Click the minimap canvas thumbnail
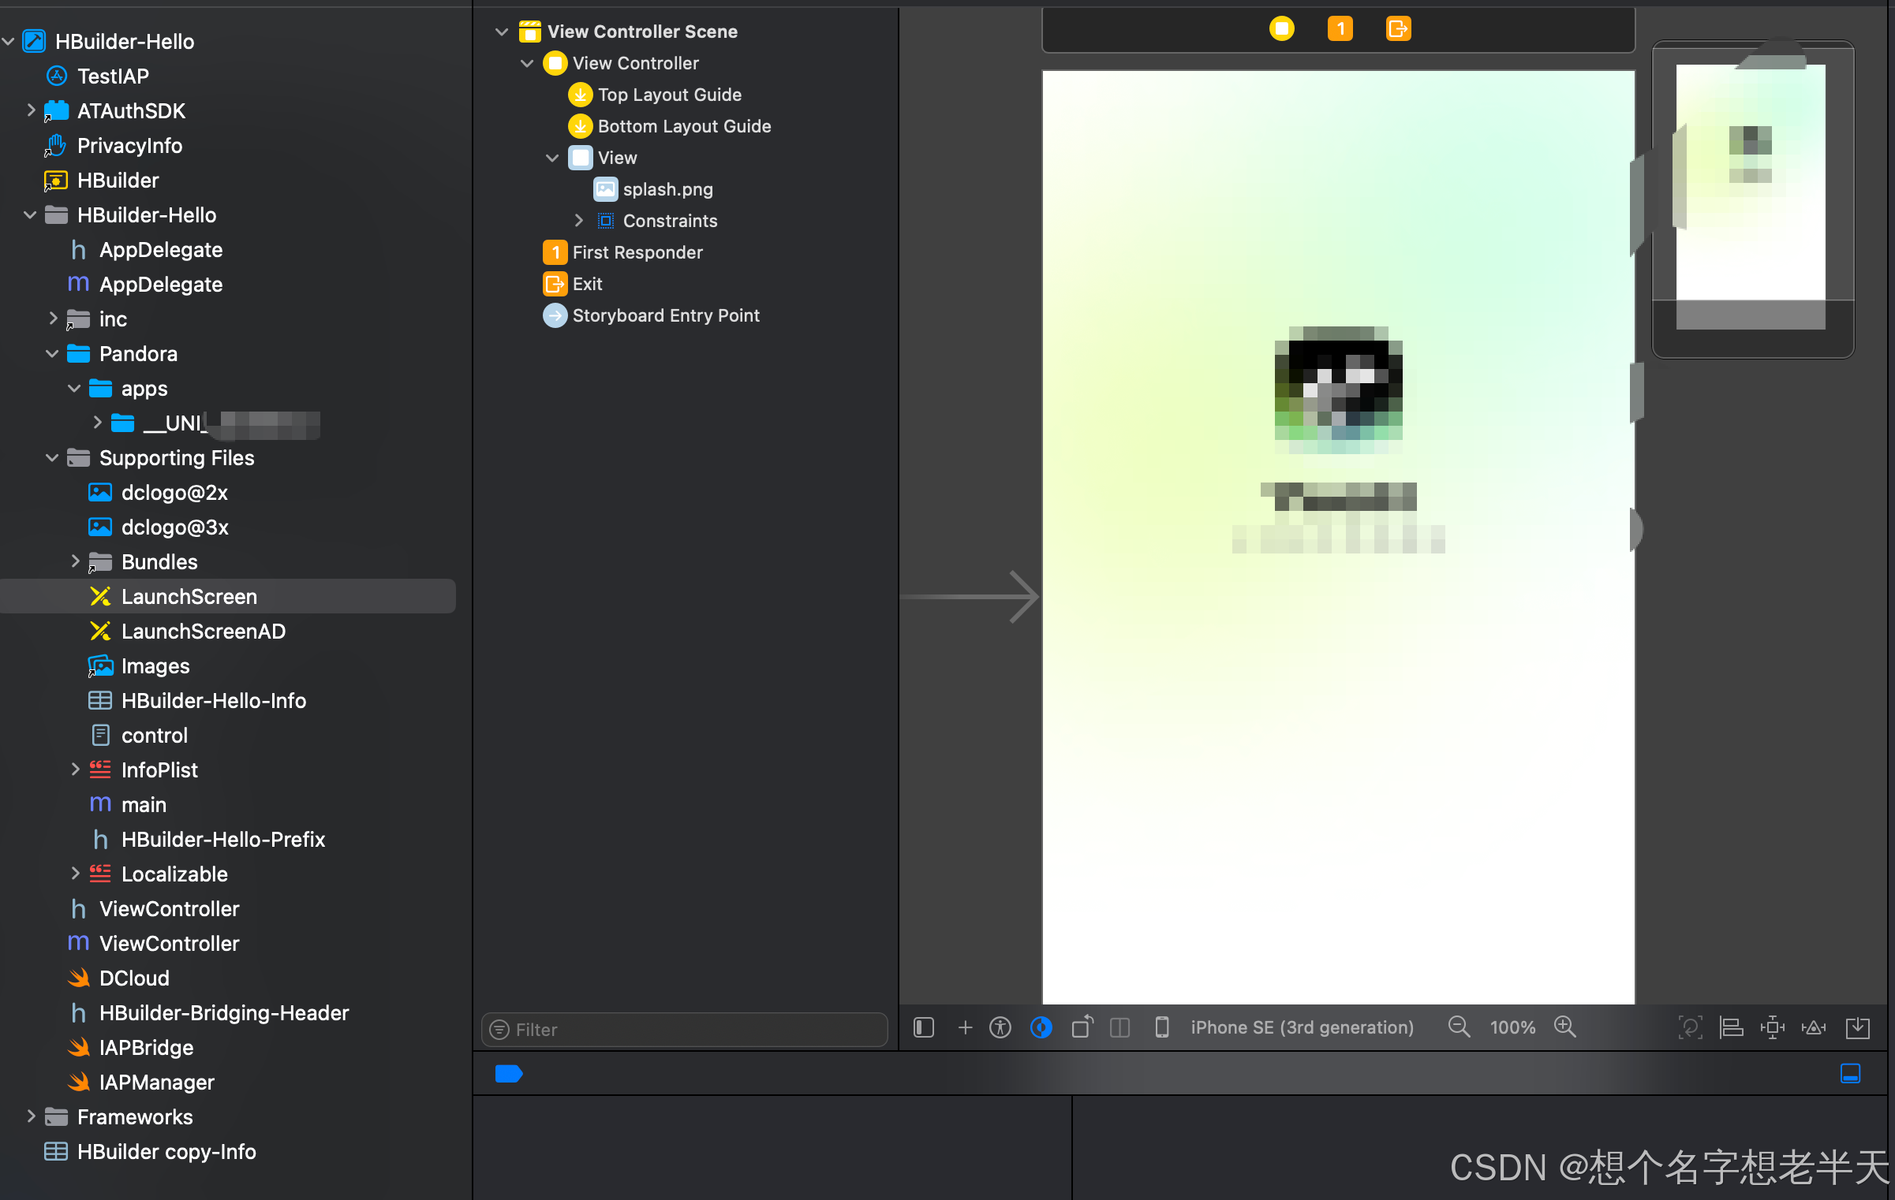1895x1200 pixels. coord(1751,197)
